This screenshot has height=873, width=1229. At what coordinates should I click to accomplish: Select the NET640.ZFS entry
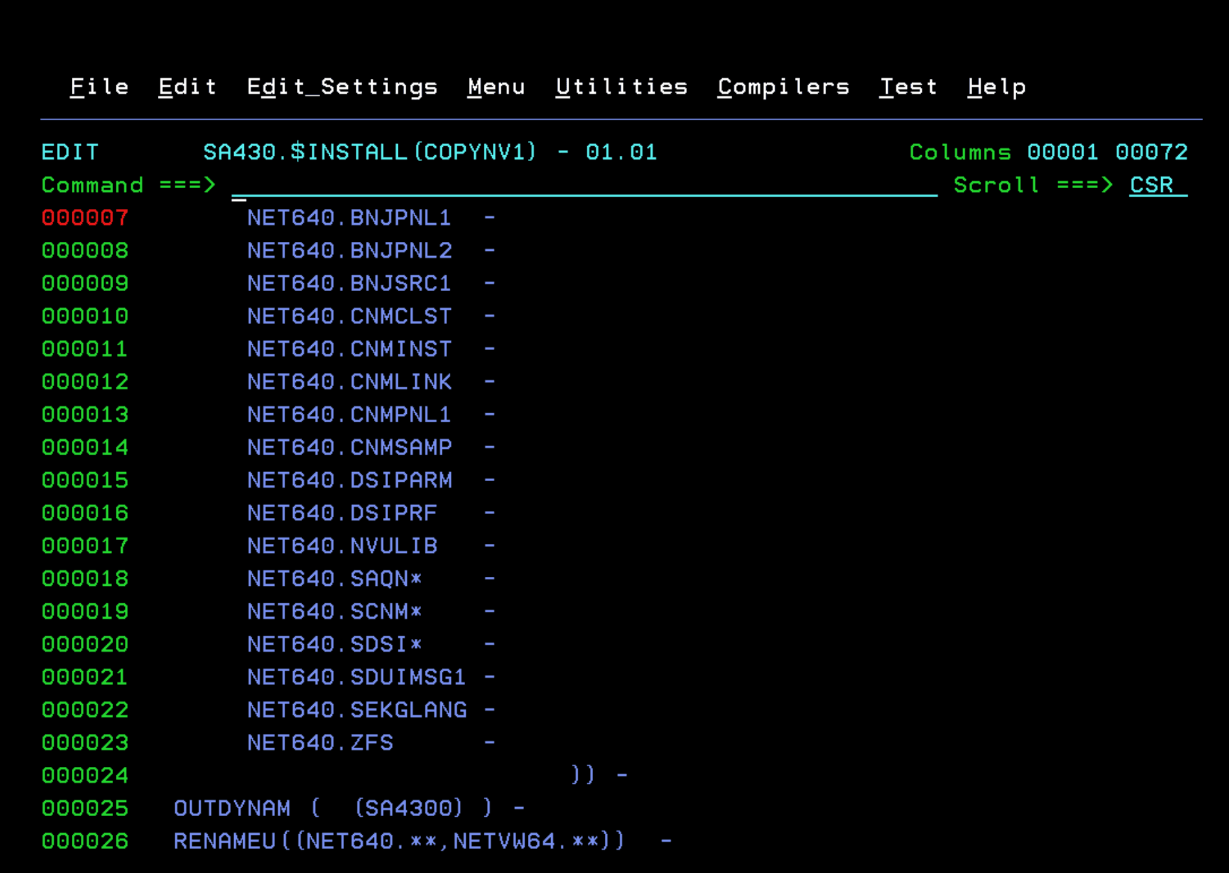tap(320, 742)
